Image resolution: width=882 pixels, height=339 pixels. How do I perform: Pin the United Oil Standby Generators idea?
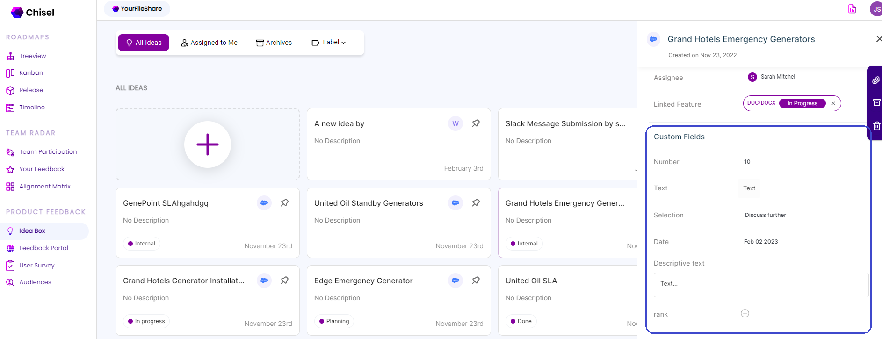(x=476, y=203)
